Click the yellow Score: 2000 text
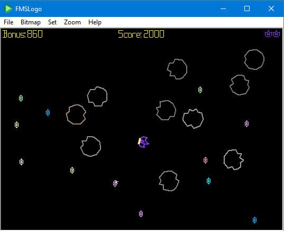Screen dimensions: 284x231 point(141,34)
